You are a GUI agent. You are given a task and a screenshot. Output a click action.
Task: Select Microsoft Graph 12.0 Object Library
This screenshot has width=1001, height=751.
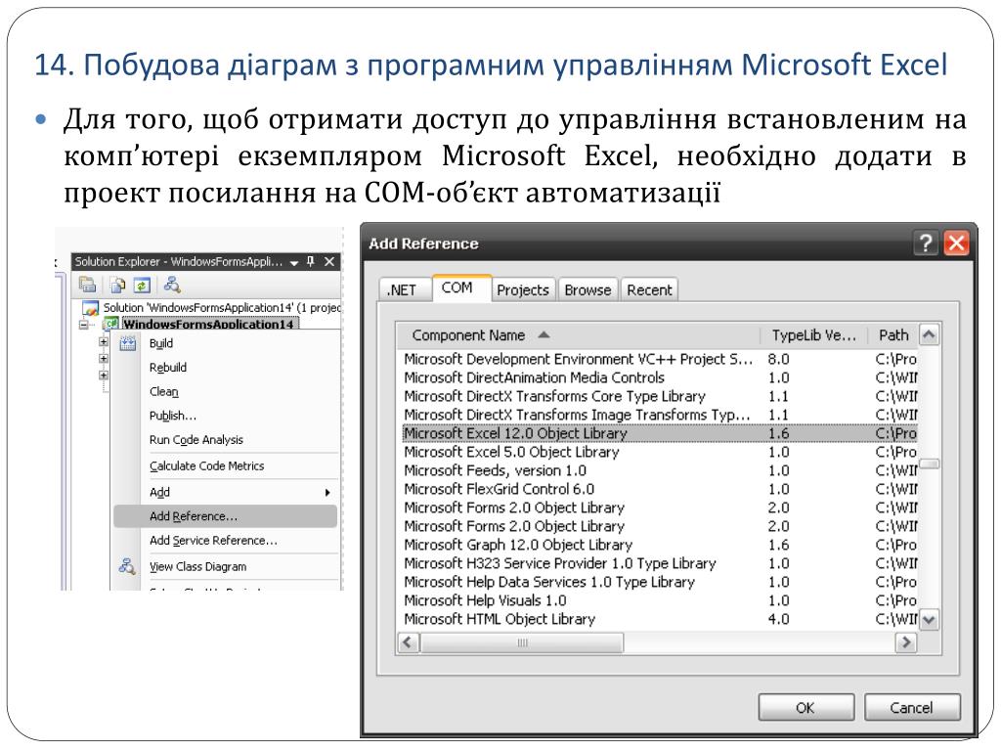pyautogui.click(x=660, y=545)
